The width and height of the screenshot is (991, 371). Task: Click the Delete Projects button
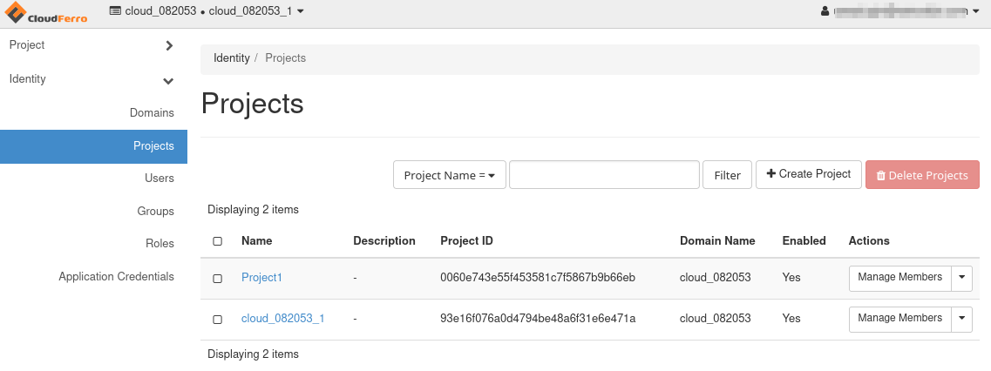923,175
